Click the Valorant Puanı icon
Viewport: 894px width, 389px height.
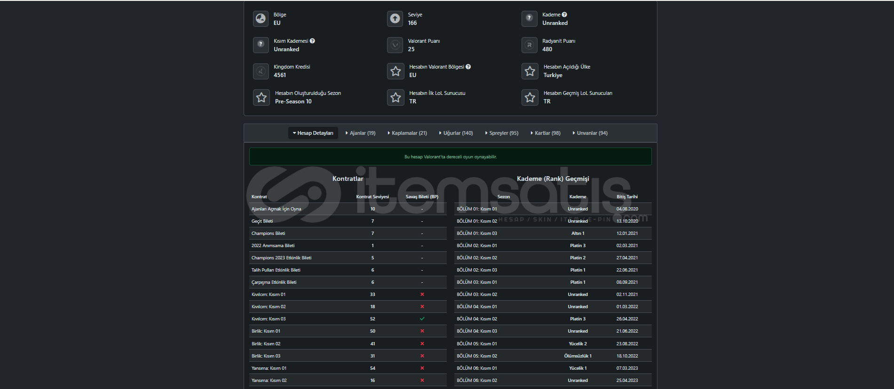point(395,45)
